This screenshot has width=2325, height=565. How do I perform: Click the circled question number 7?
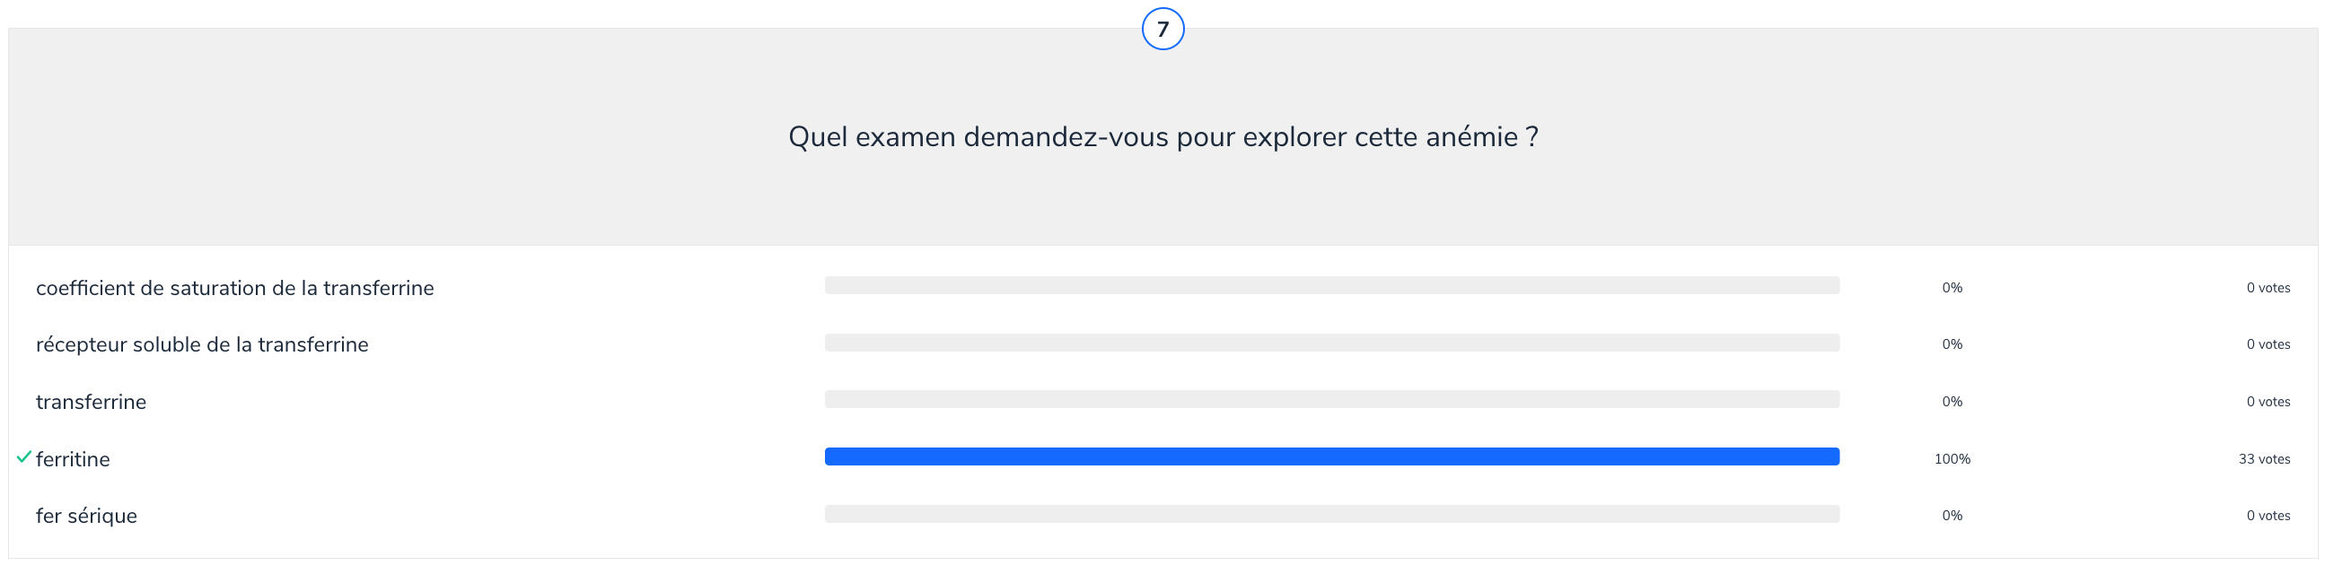click(x=1162, y=29)
